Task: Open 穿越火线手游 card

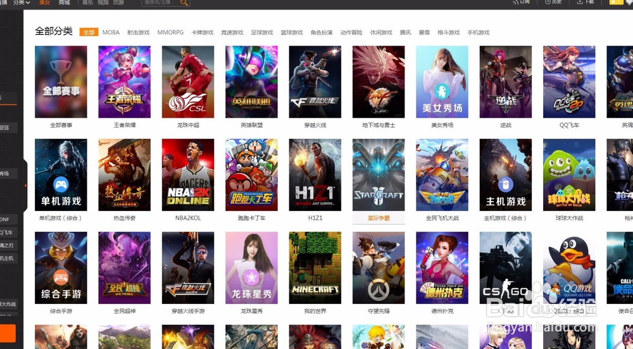Action: (x=188, y=268)
